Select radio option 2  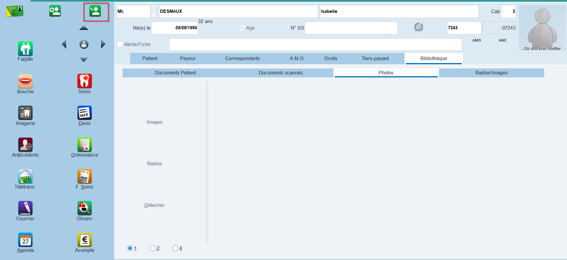click(x=153, y=248)
